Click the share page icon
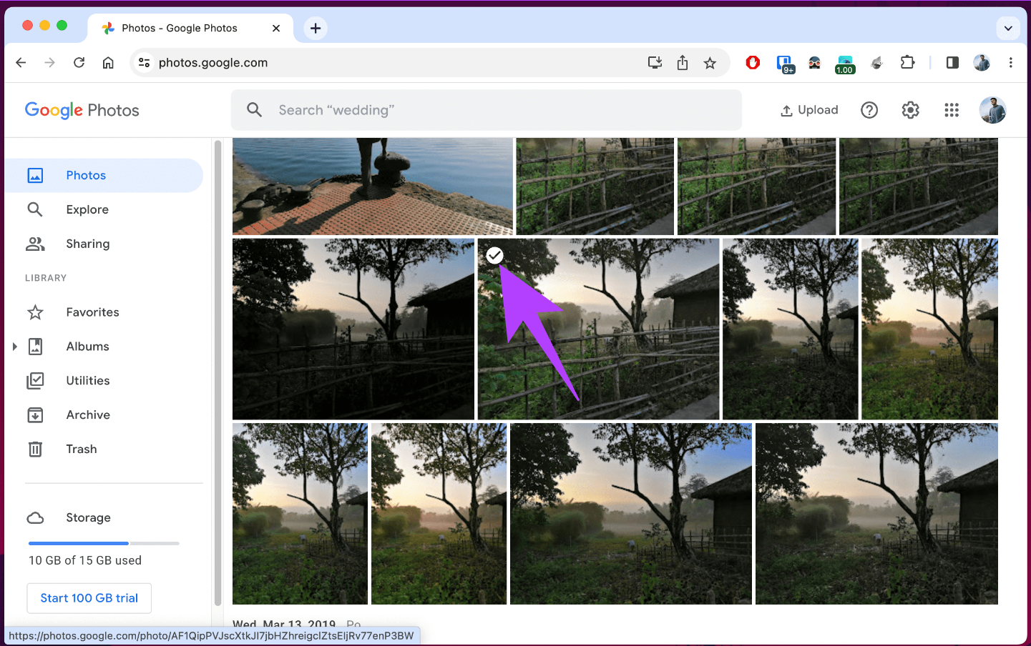This screenshot has width=1031, height=646. pos(683,63)
